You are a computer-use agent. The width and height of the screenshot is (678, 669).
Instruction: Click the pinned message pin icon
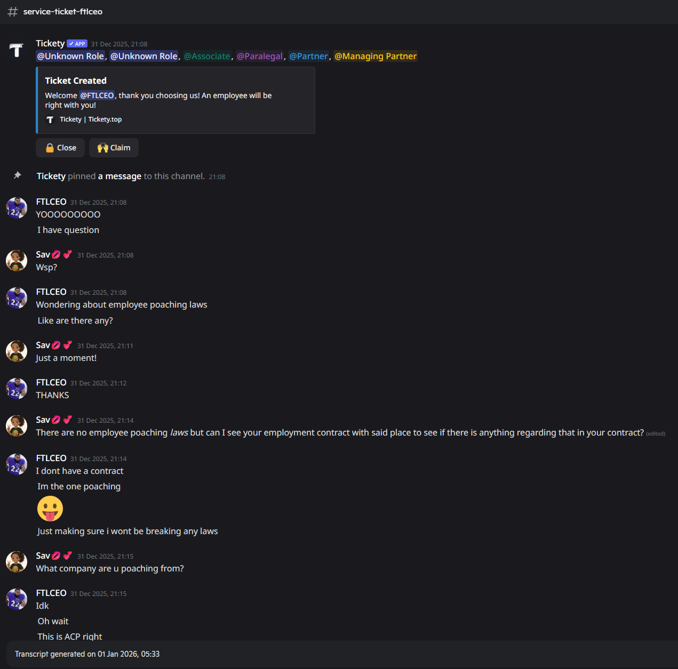(x=18, y=175)
